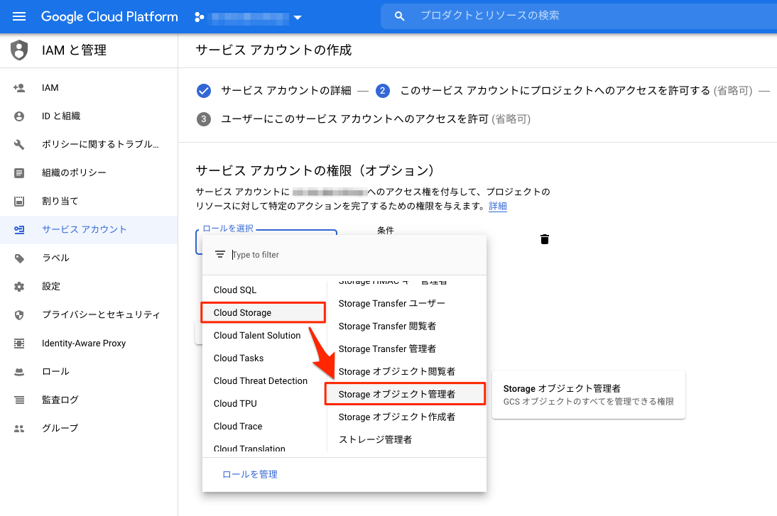Click the 監査ログ list icon

(19, 400)
